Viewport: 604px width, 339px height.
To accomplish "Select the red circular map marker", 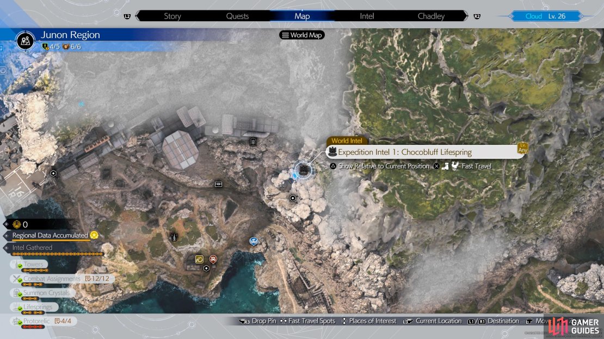I will [x=213, y=259].
